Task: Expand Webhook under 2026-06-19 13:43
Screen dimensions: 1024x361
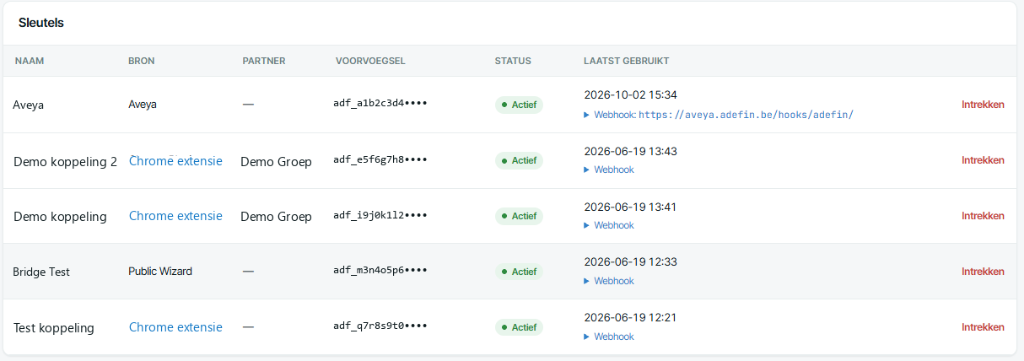Action: click(609, 170)
